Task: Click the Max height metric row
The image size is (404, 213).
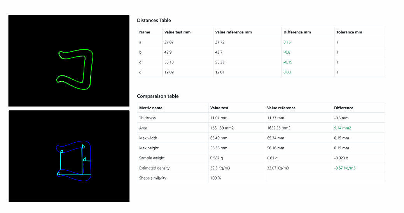Action: tap(261, 148)
